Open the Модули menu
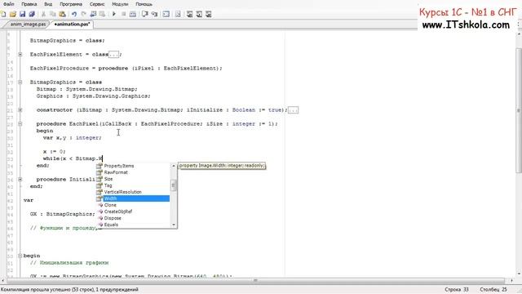522x294 pixels. tap(120, 4)
